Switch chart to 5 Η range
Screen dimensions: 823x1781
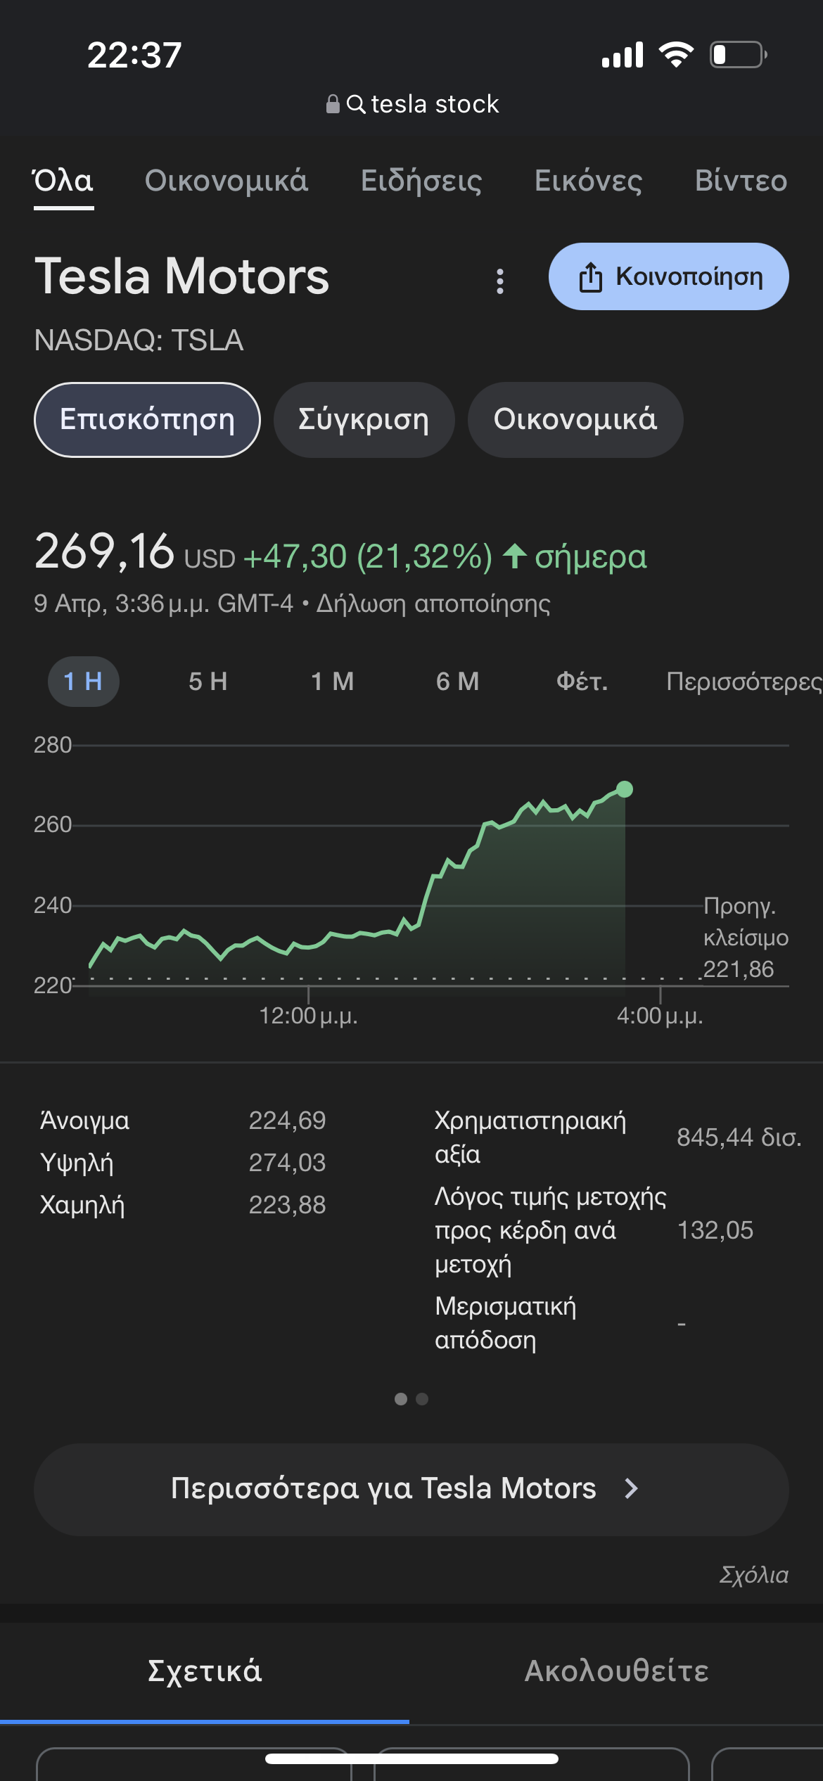(208, 682)
